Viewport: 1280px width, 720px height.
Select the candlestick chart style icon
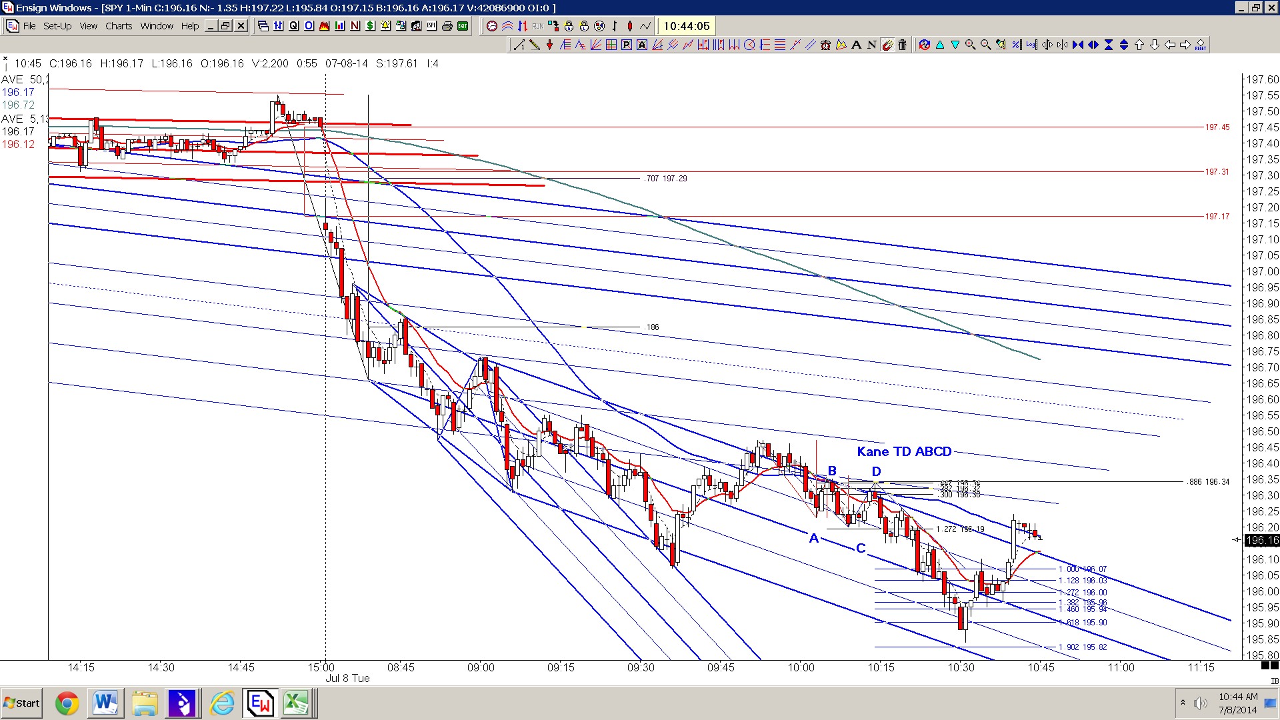tap(630, 26)
